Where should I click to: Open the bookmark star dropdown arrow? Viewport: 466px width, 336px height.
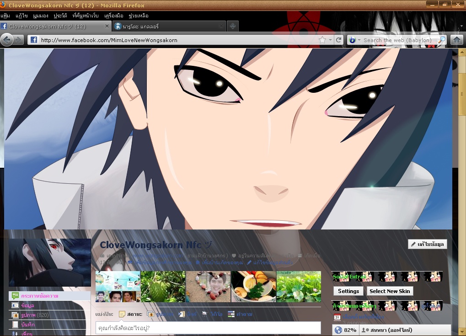tap(330, 40)
